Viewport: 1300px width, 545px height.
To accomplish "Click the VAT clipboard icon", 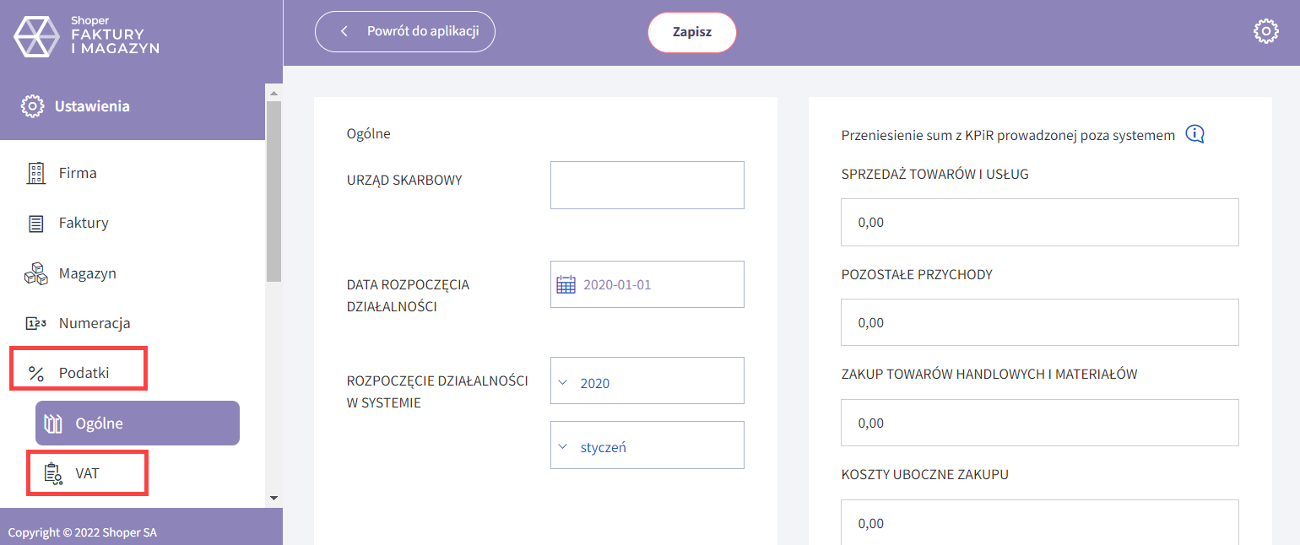I will coord(53,474).
